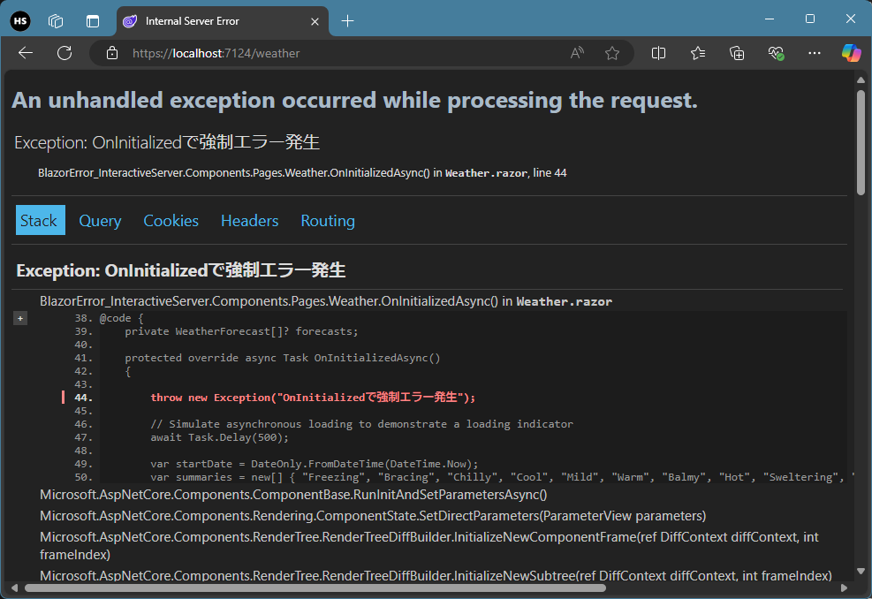This screenshot has width=872, height=599.
Task: Add this page to favorites star
Action: coord(612,53)
